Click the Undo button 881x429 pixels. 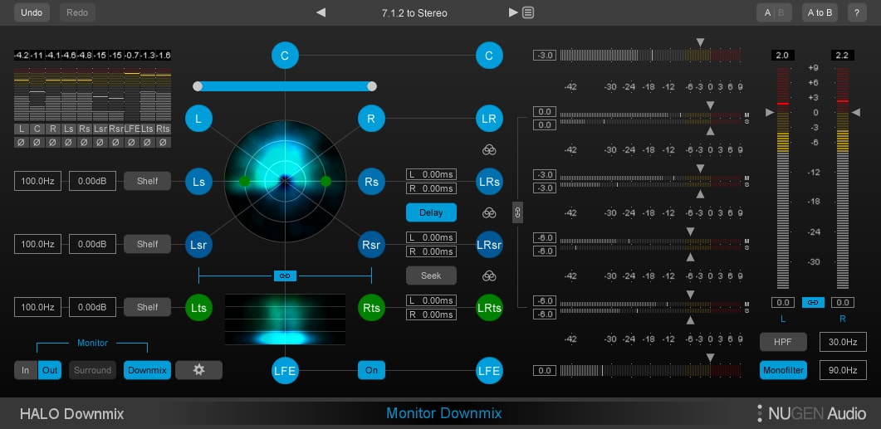click(32, 12)
